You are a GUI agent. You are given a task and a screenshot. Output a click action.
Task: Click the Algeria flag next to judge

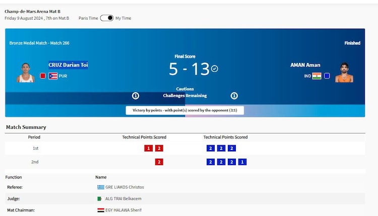pos(100,198)
